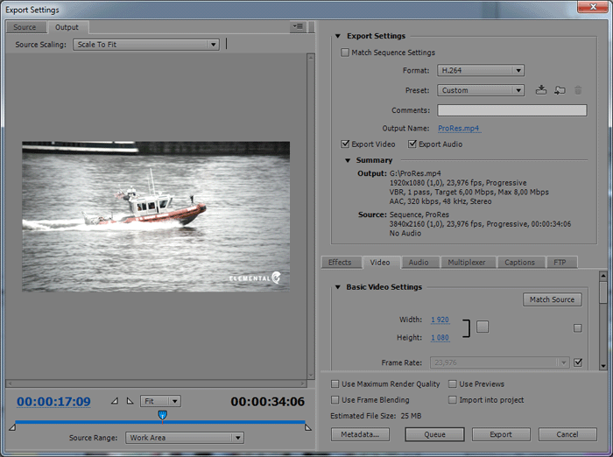Switch to the Audio tab
This screenshot has height=457, width=613.
(419, 263)
